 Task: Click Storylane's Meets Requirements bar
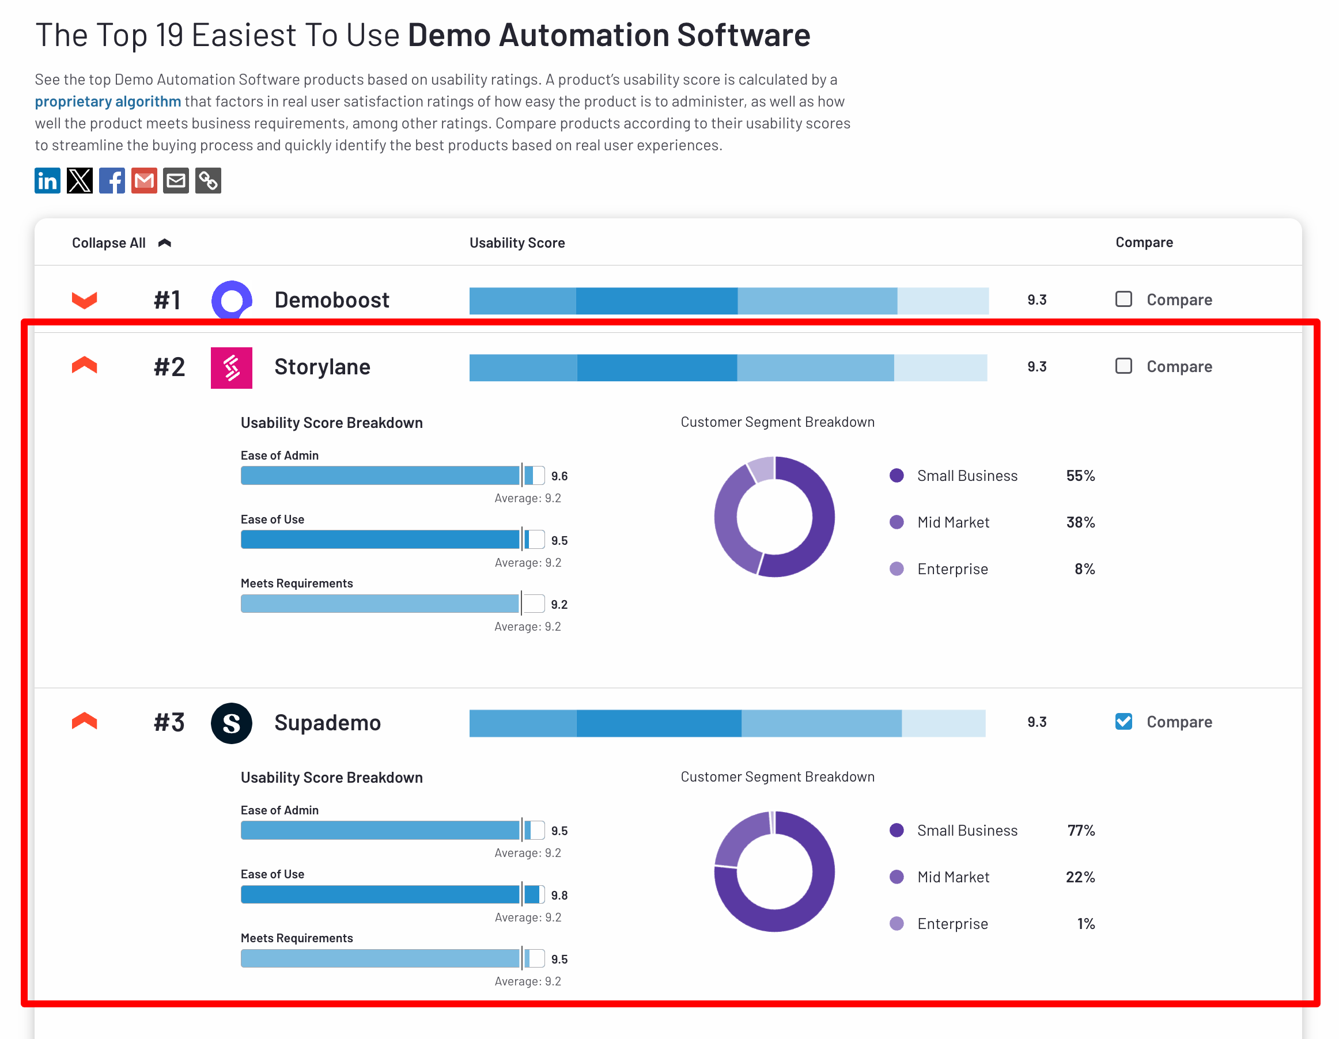[x=392, y=604]
